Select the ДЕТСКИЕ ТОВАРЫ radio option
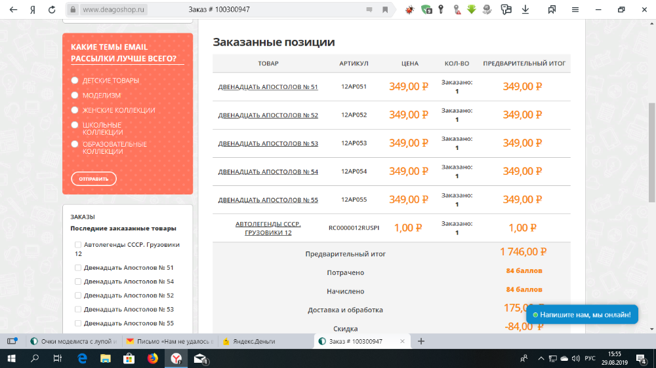 pos(75,81)
